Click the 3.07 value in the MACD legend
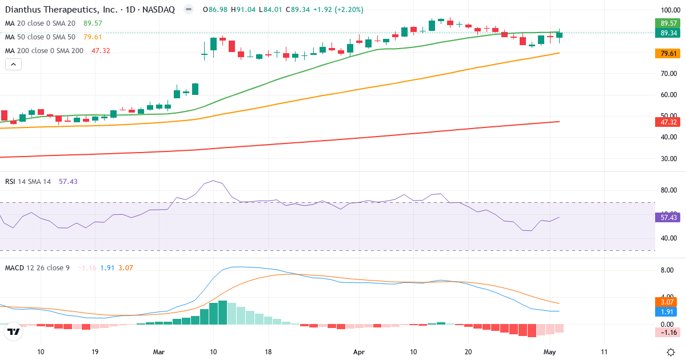This screenshot has height=360, width=686. pos(125,267)
